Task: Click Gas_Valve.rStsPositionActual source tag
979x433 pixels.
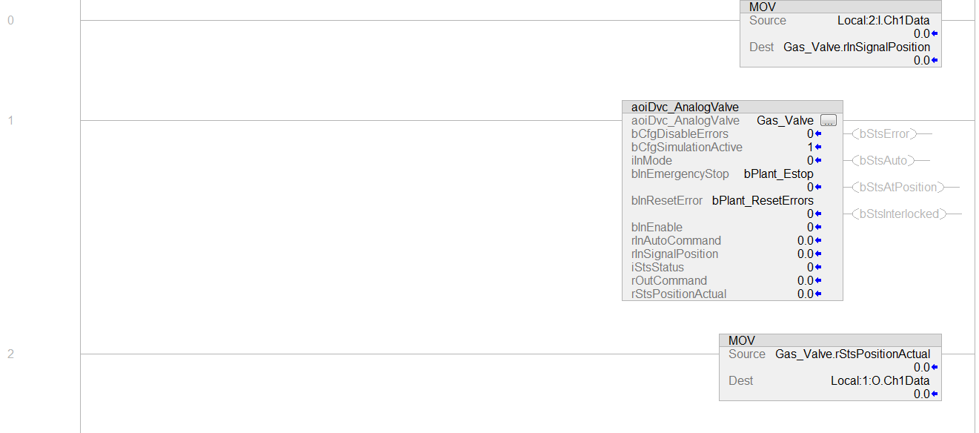Action: tap(852, 354)
